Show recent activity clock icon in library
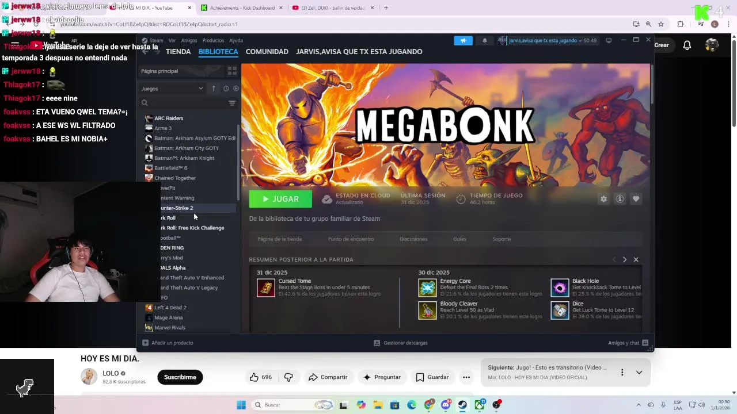 click(x=226, y=89)
